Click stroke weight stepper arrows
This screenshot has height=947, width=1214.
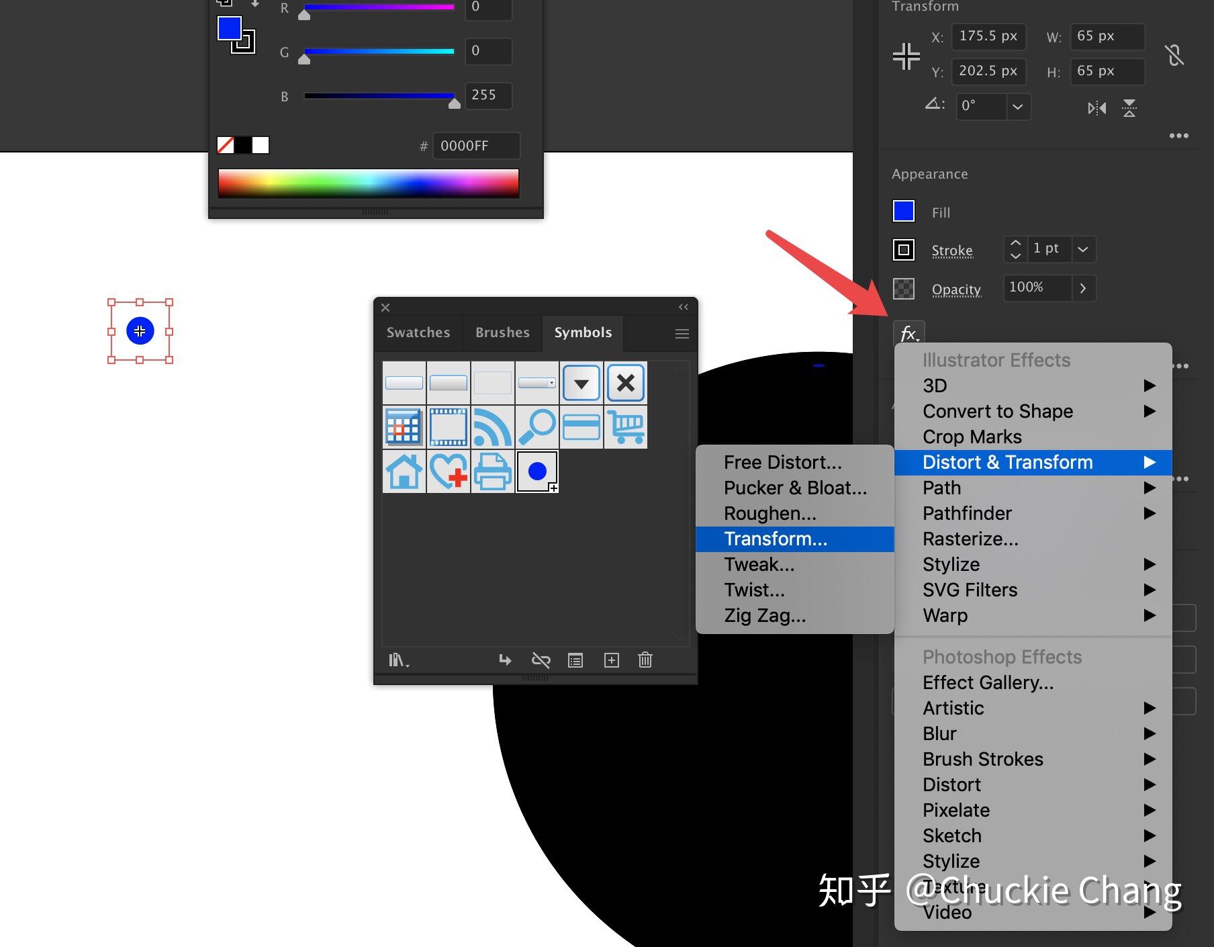[1015, 249]
